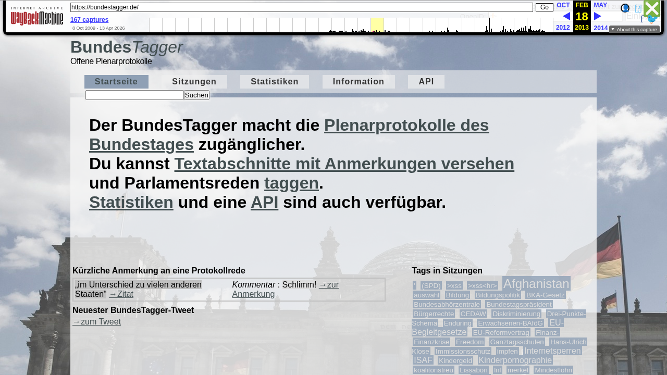Select the (SPD) tag
The height and width of the screenshot is (375, 667).
[431, 285]
